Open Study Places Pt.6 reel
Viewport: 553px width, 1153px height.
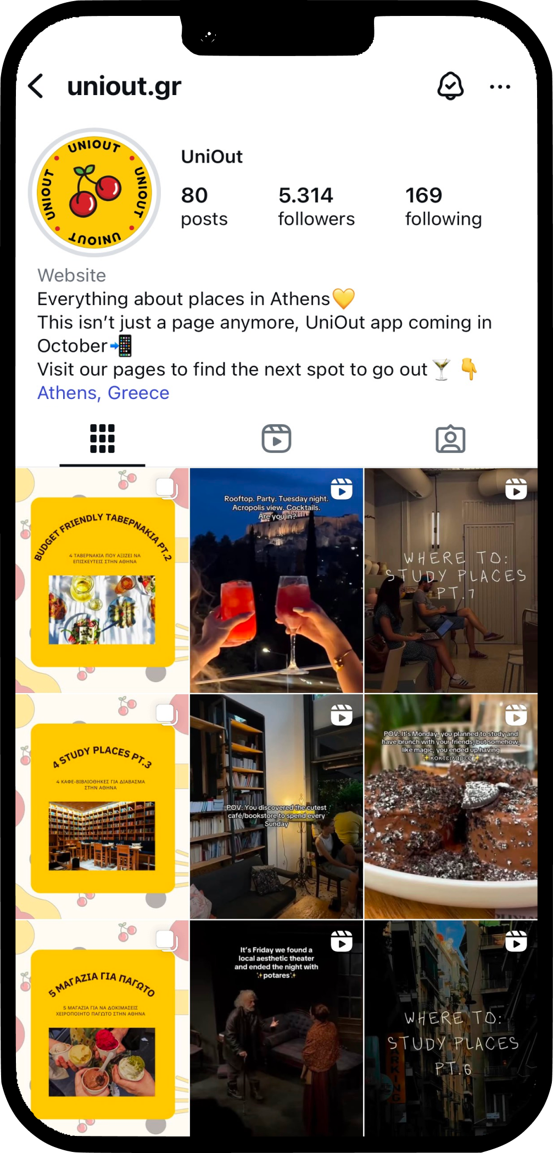[451, 1029]
